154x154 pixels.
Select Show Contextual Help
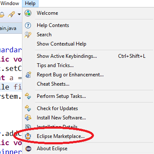(x=61, y=44)
